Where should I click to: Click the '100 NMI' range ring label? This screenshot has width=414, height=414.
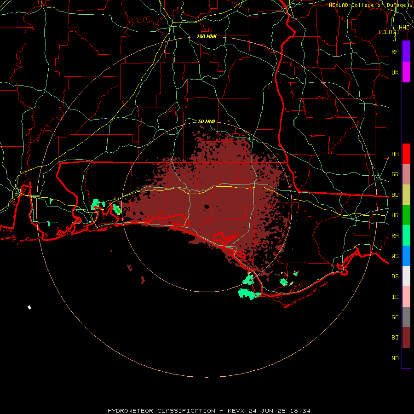[x=207, y=36]
